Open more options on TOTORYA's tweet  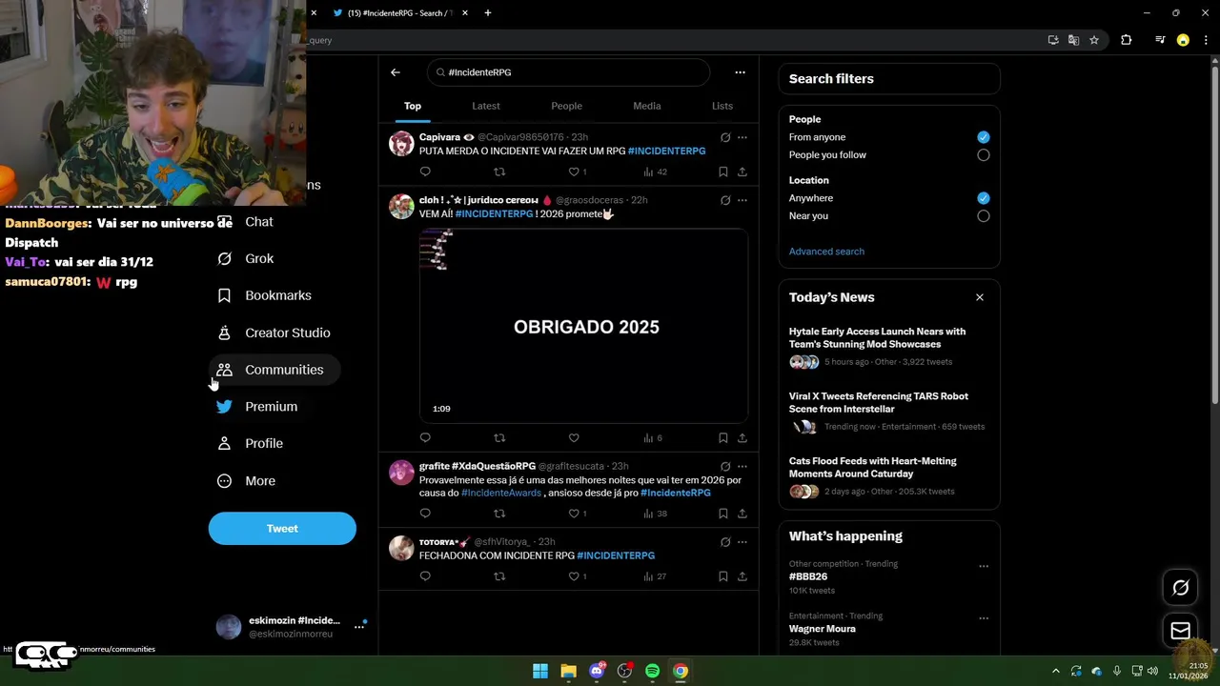click(x=742, y=542)
